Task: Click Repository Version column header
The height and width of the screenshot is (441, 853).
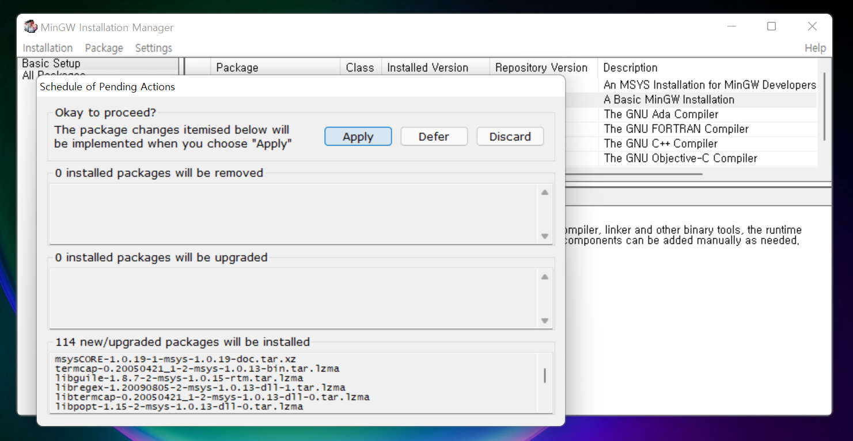Action: (x=544, y=67)
